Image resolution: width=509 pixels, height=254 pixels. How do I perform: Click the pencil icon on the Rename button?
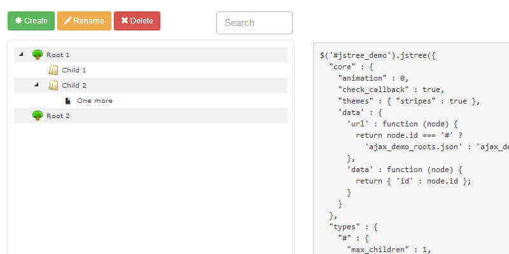pyautogui.click(x=67, y=21)
